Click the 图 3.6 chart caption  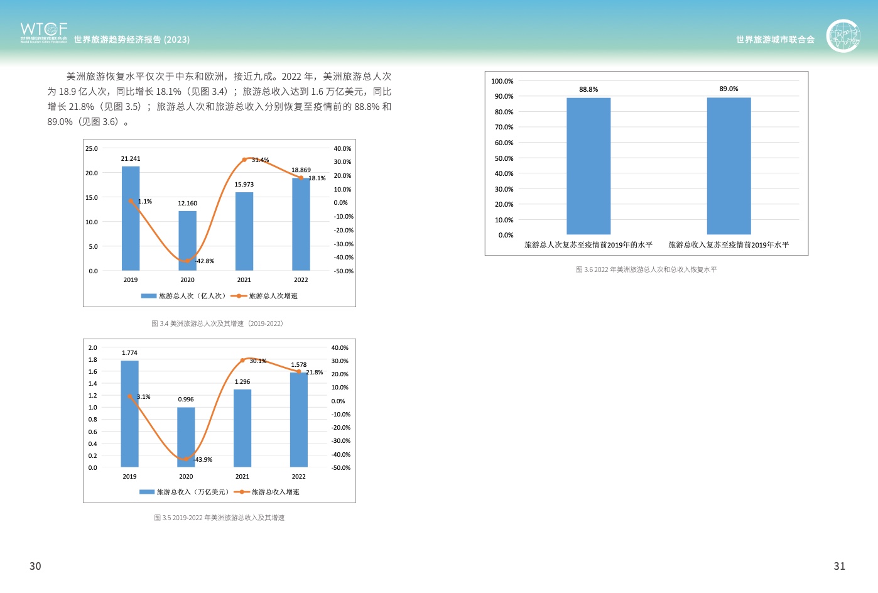[646, 269]
